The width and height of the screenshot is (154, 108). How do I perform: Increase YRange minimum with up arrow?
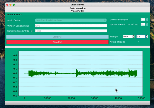click(x=133, y=36)
